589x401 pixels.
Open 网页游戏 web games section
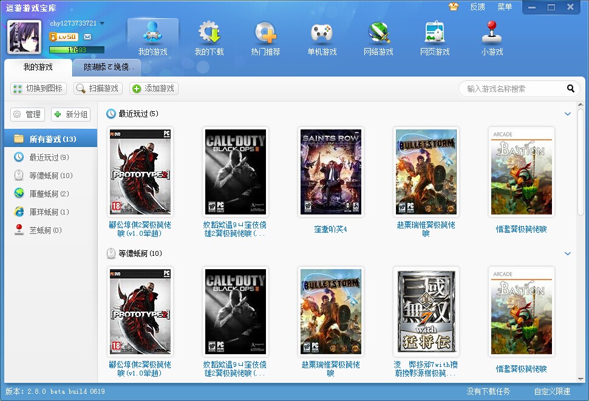(435, 39)
